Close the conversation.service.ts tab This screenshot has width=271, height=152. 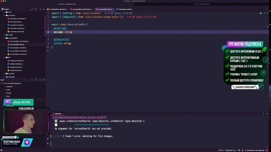[x=68, y=9]
